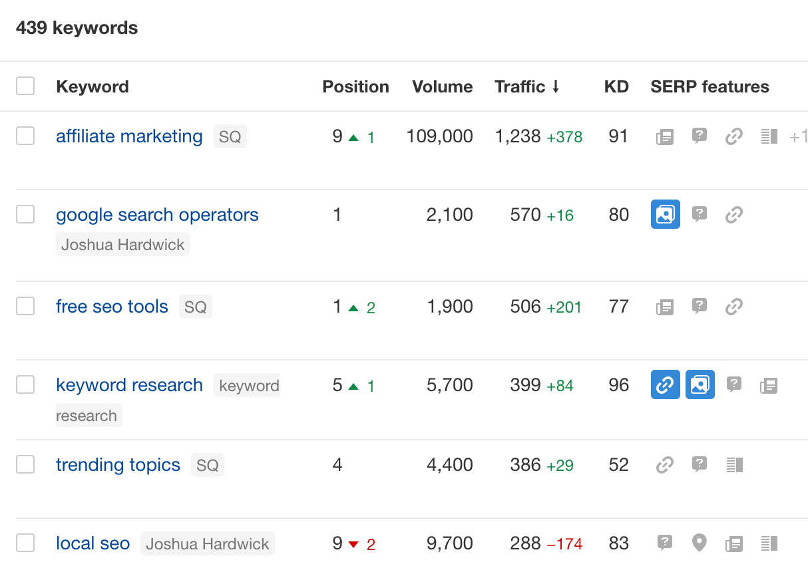Click the blue image pack icon in keyword research row
Image resolution: width=808 pixels, height=576 pixels.
point(700,384)
